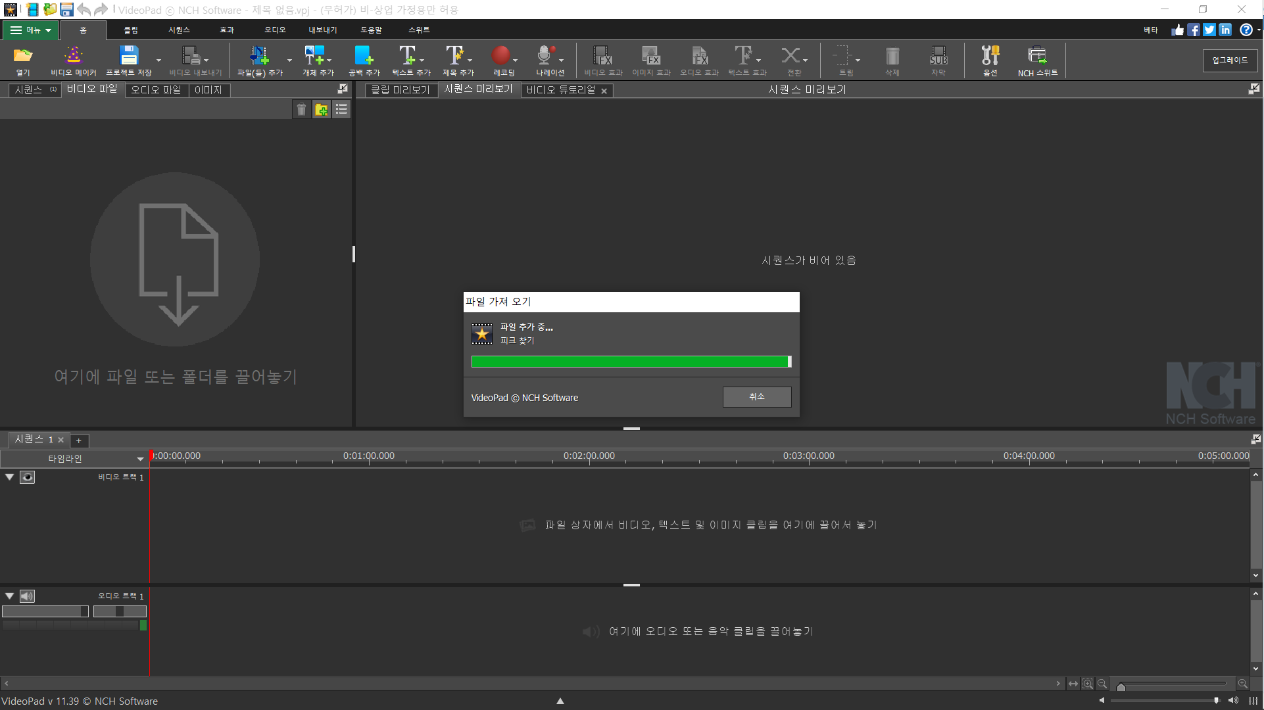
Task: Click the add folder icon in file bin
Action: [x=321, y=110]
